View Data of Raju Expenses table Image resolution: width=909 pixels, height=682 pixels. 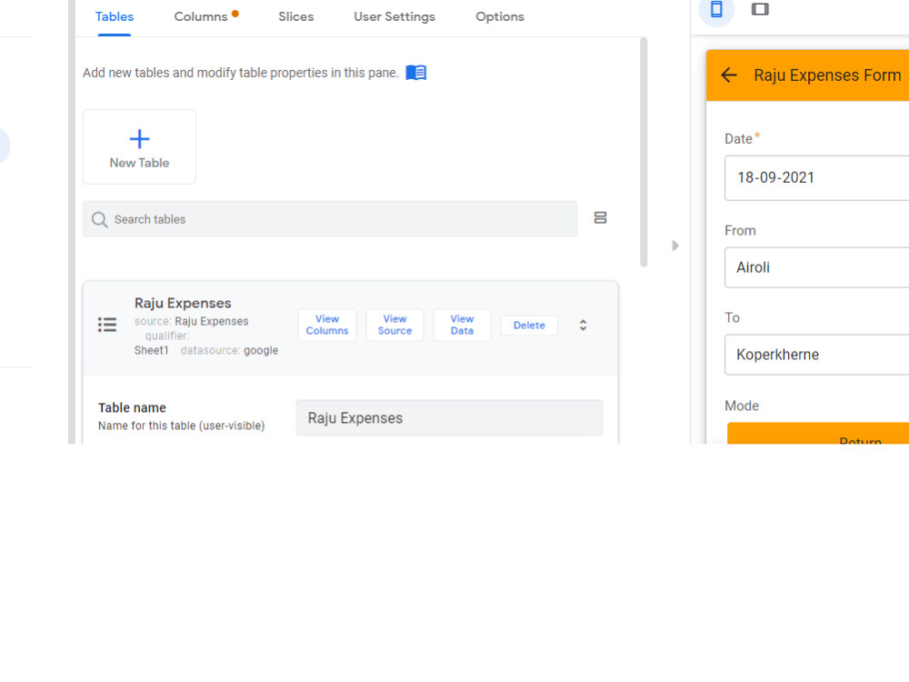pos(462,325)
